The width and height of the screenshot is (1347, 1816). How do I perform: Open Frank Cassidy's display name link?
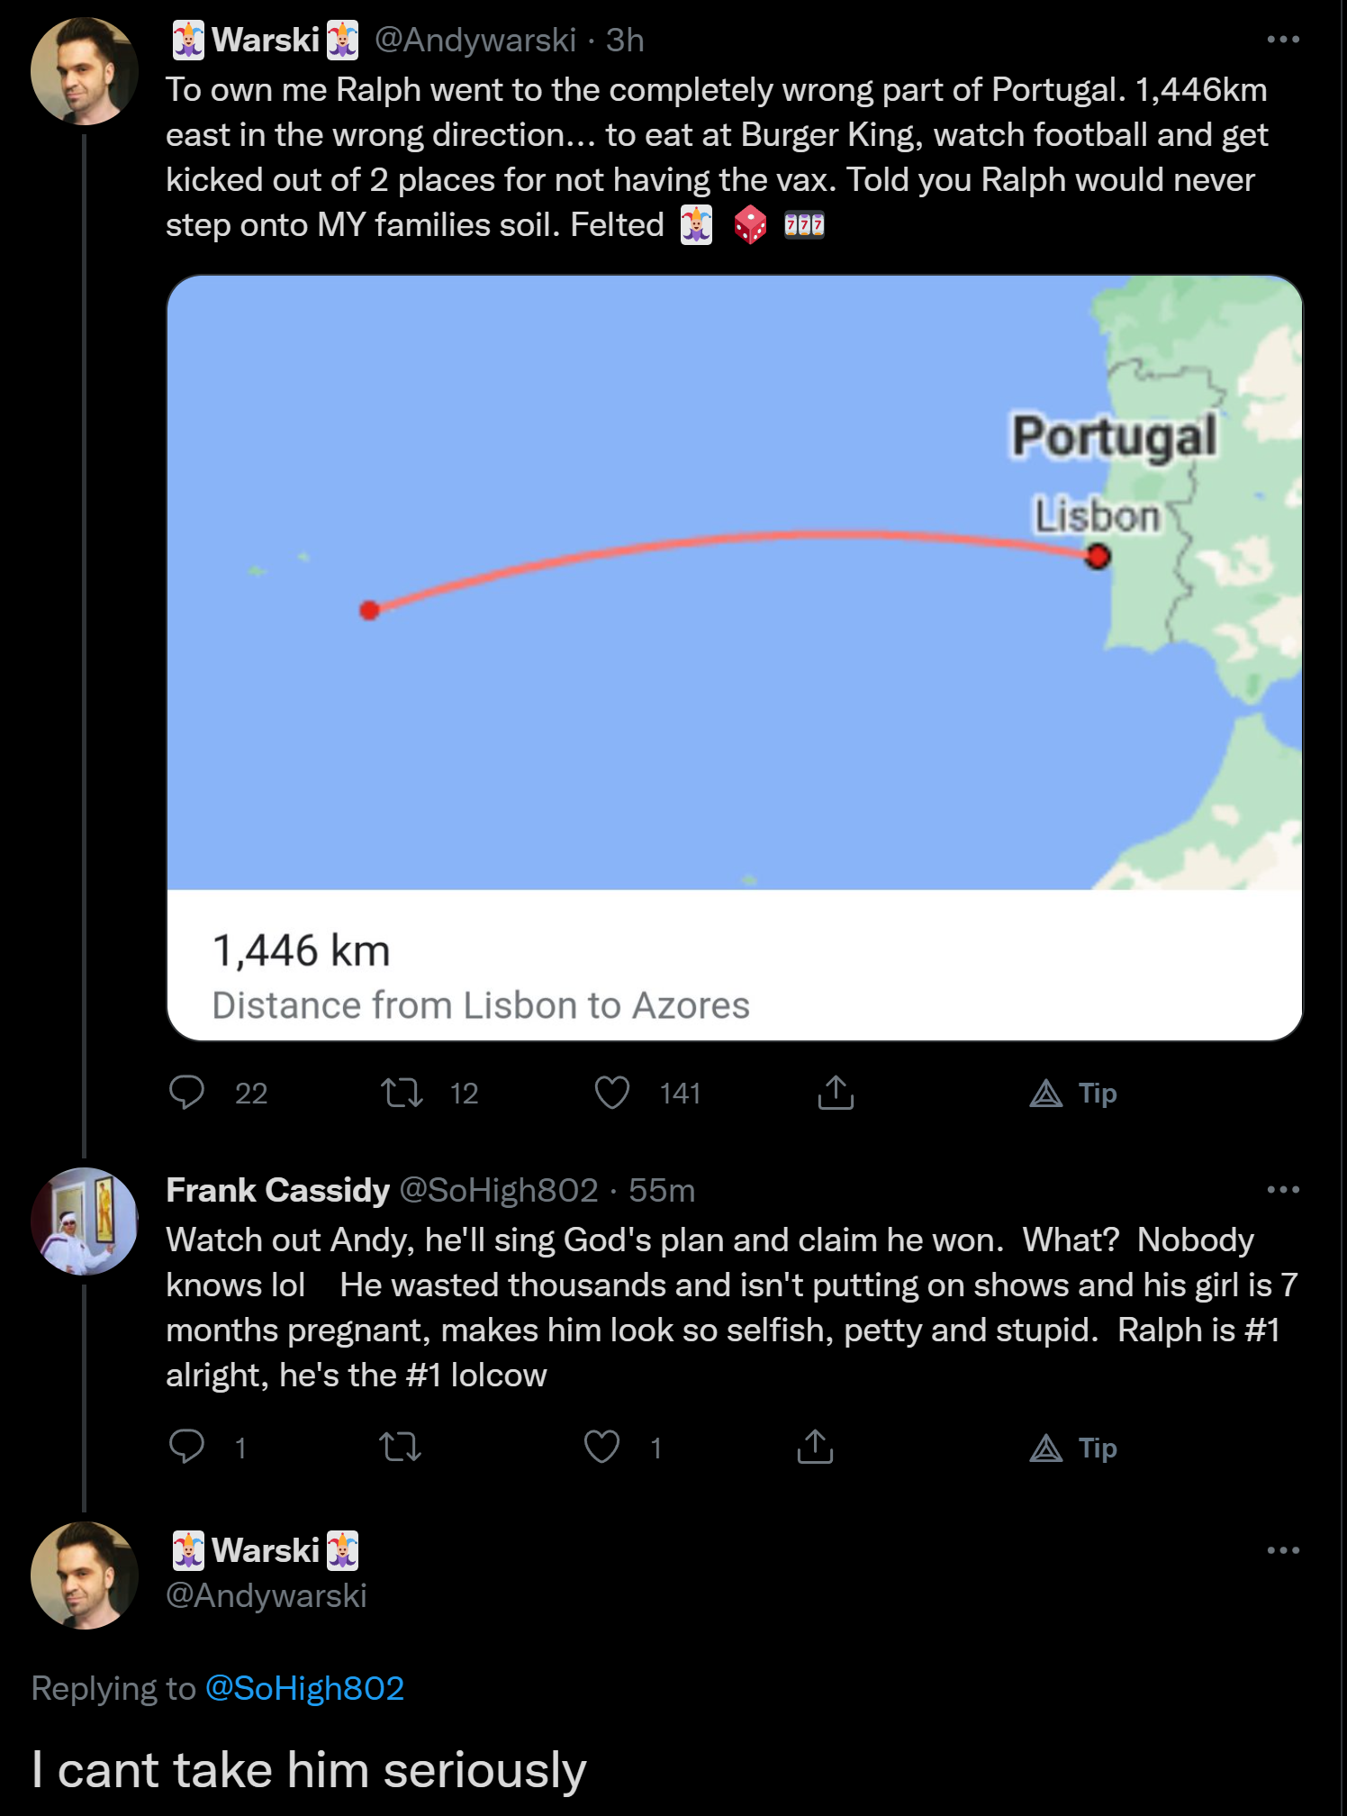277,1190
